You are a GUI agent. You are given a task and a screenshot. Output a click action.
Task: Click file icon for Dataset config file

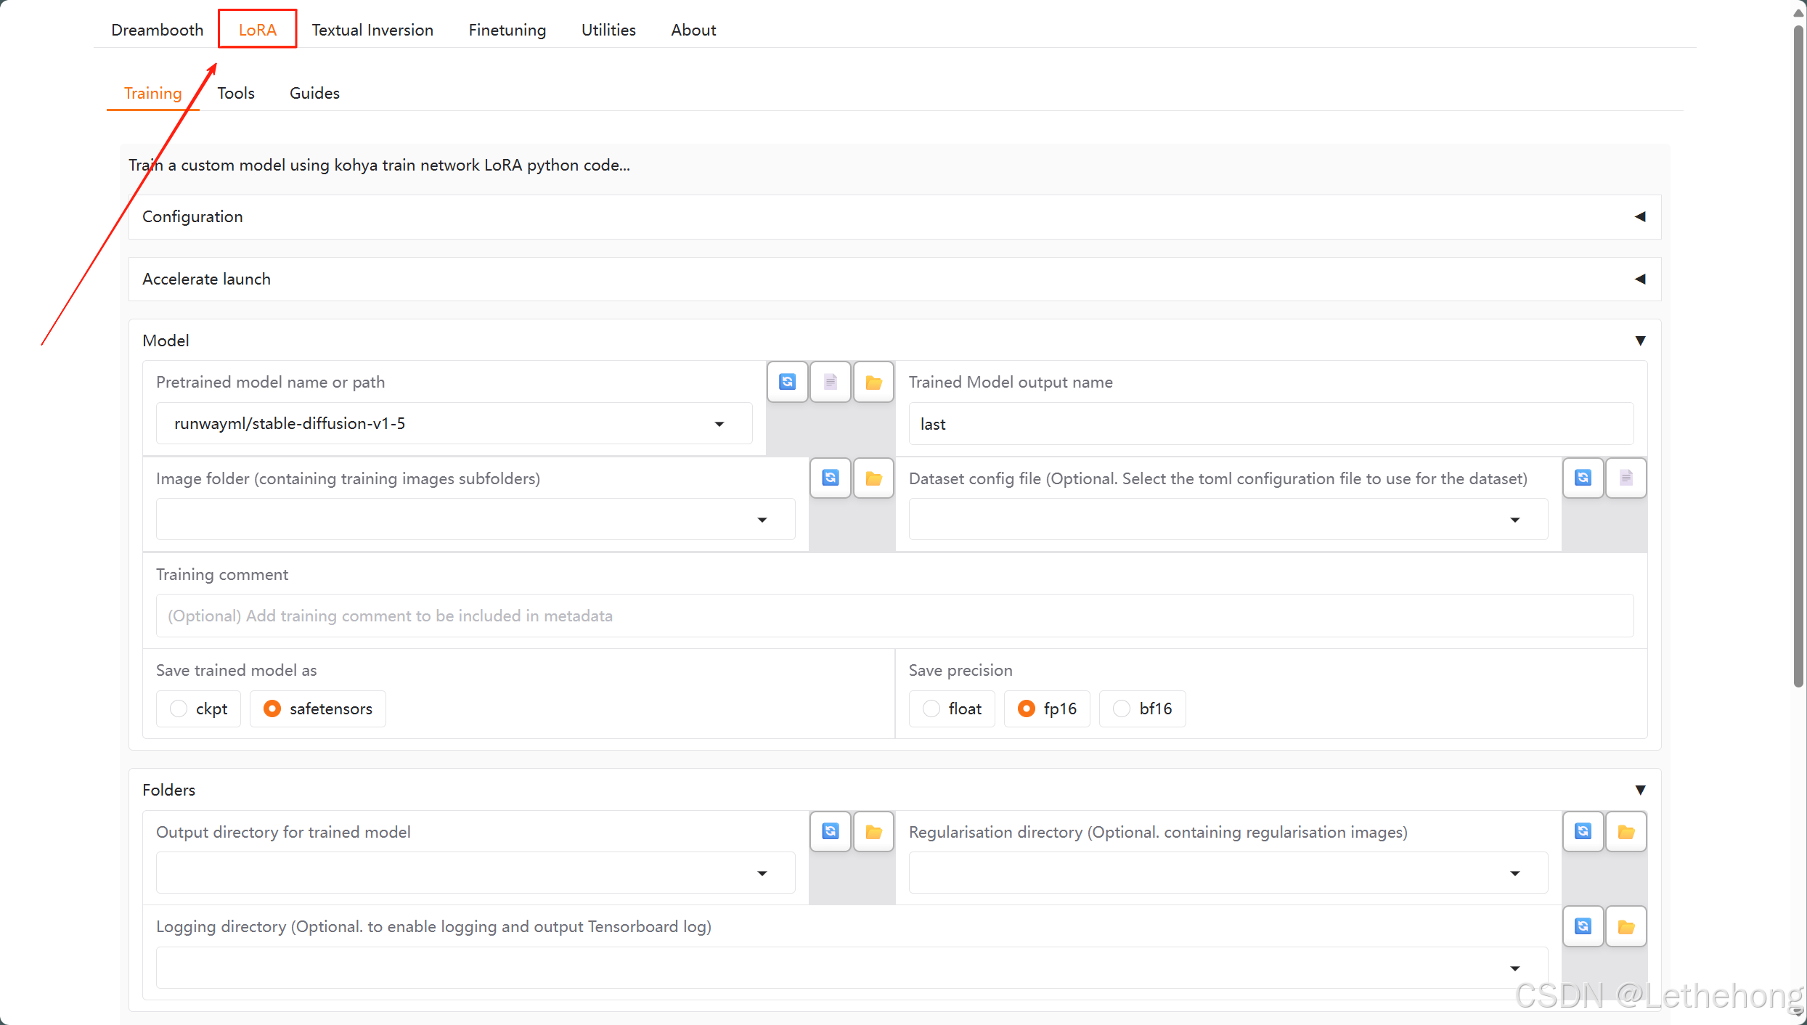point(1626,478)
